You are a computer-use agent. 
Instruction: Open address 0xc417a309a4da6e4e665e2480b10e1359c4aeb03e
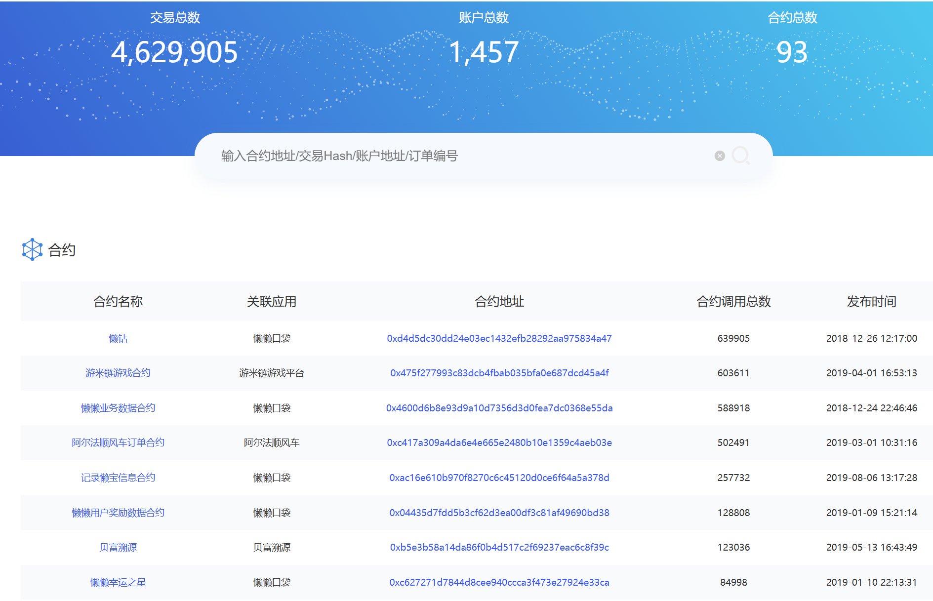click(499, 442)
